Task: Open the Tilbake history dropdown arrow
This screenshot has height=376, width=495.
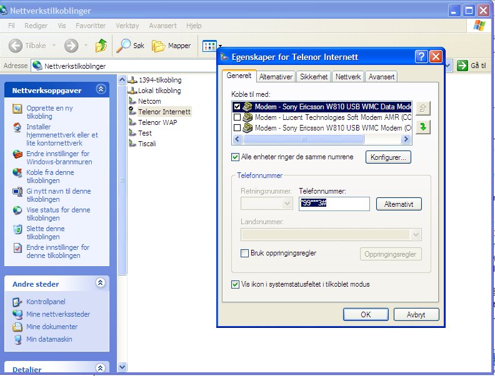Action: pyautogui.click(x=54, y=46)
